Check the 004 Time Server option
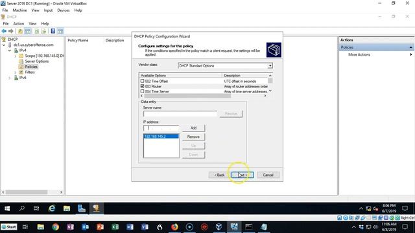Viewport: 415px width, 233px height. (x=143, y=91)
